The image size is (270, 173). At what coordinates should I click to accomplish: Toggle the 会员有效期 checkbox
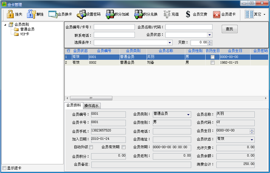coord(123,147)
